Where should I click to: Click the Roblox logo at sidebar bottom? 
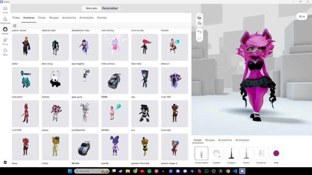click(x=5, y=162)
